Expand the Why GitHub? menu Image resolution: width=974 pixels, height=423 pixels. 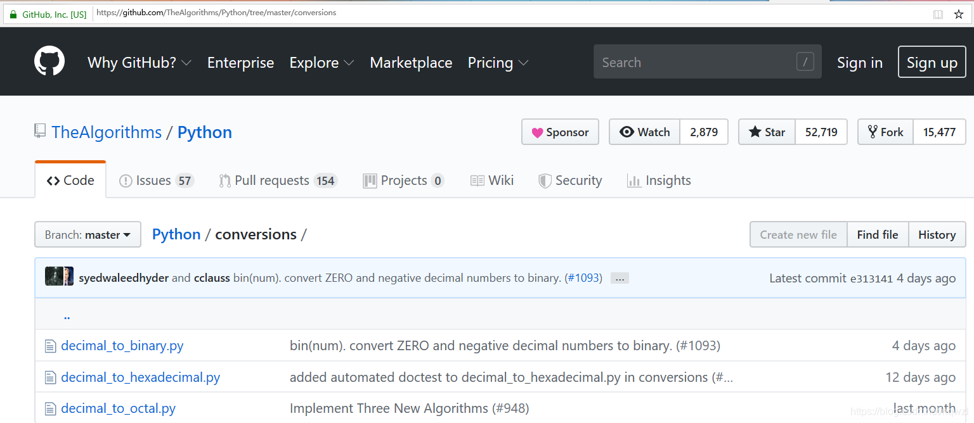[140, 63]
